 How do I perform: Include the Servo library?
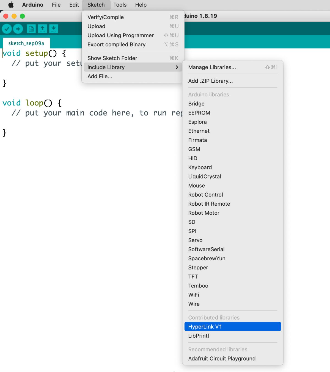233,240
